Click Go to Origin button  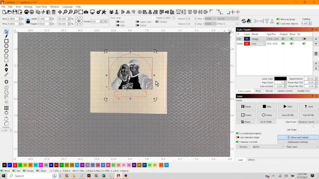point(266,122)
